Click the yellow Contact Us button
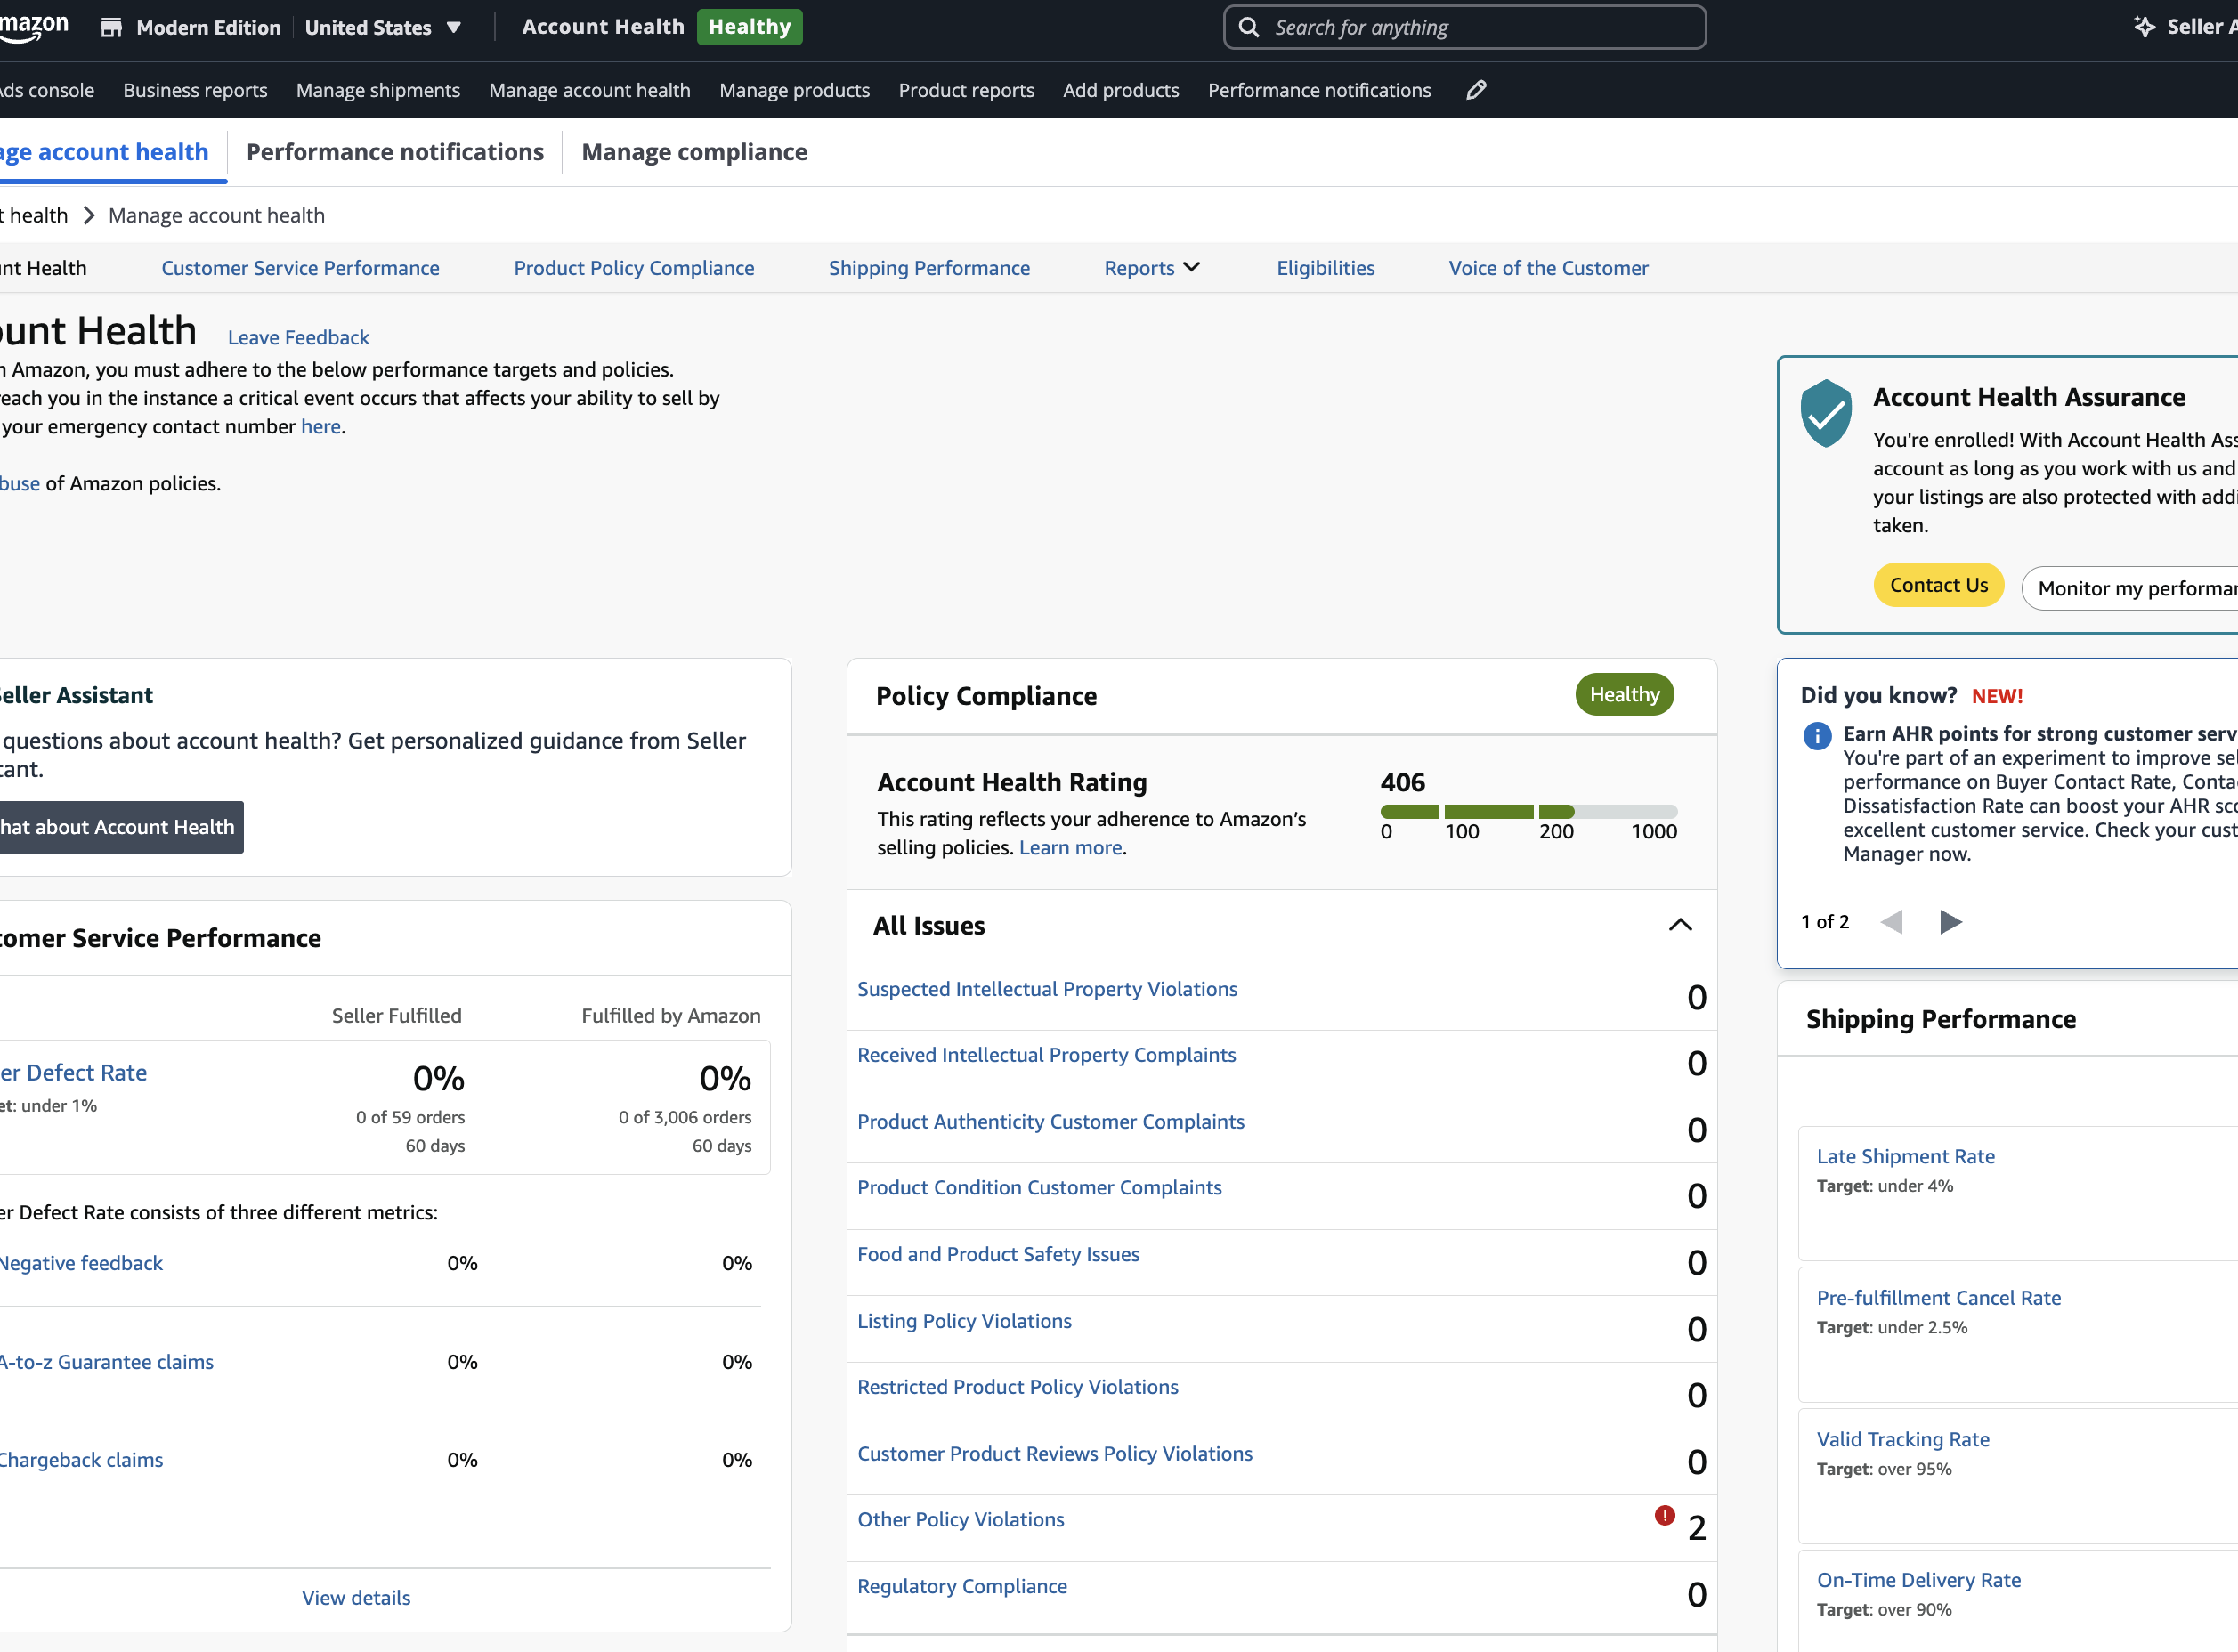The image size is (2238, 1652). [x=1938, y=585]
